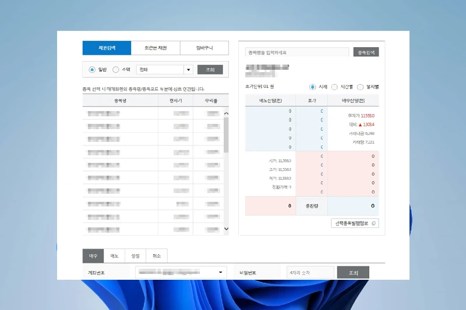Image resolution: width=466 pixels, height=310 pixels.
Task: Click the 종목명 search input field
Action: pos(297,52)
